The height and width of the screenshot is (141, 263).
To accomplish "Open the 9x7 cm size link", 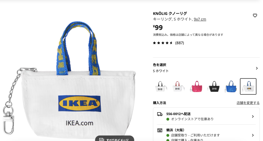I will click(x=200, y=19).
